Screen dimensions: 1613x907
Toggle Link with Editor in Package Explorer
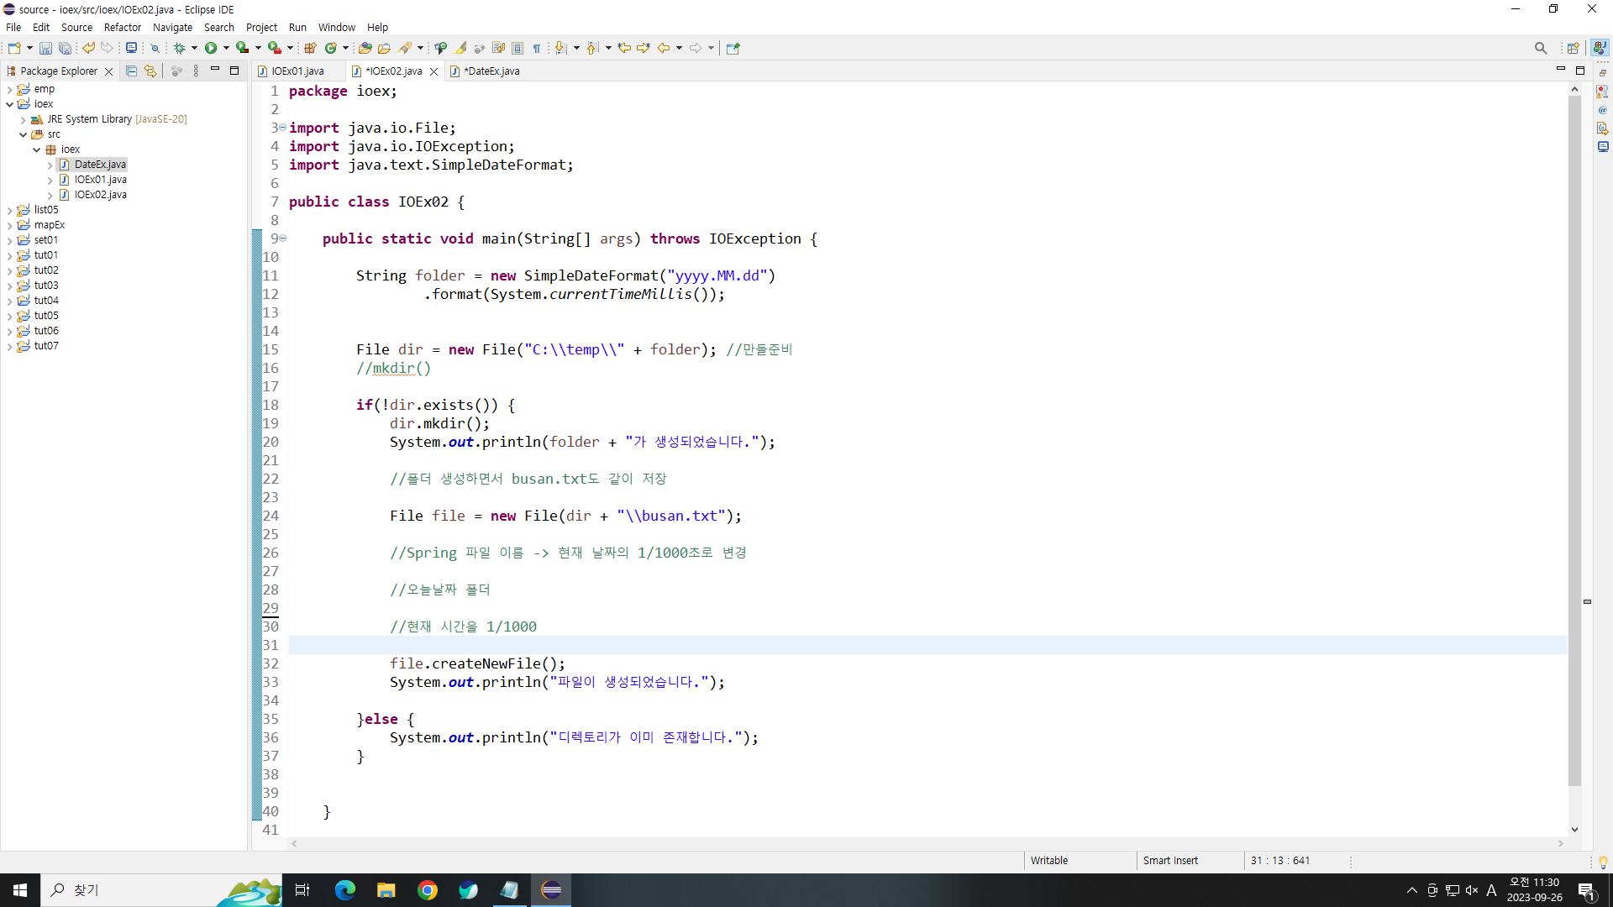150,71
